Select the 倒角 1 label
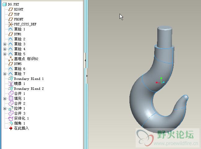Screen dimensions: 201x149 point(20,123)
